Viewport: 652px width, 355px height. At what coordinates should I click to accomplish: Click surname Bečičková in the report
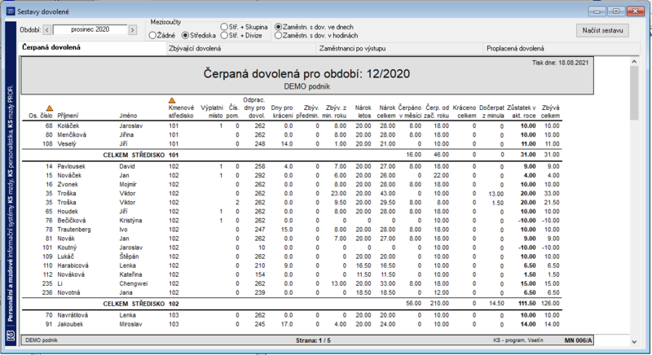(x=72, y=221)
